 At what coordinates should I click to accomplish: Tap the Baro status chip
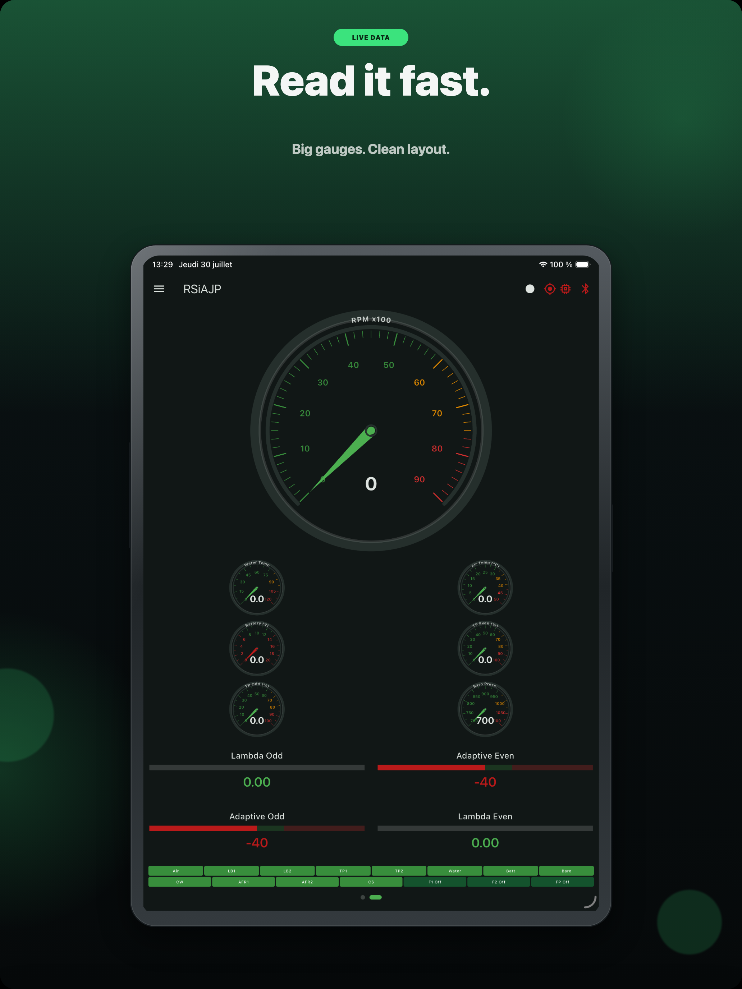[567, 870]
